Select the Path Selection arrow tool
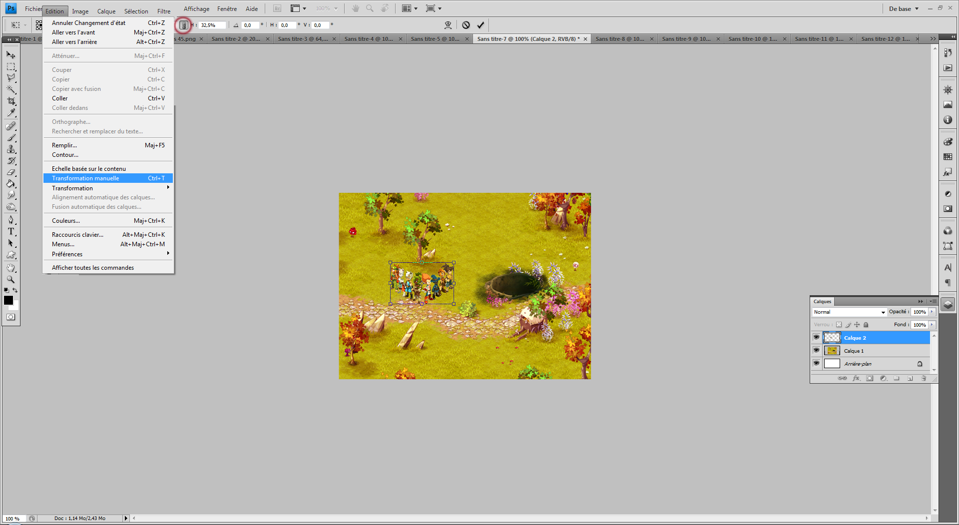This screenshot has width=959, height=525. point(10,243)
